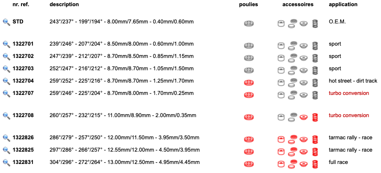Open reference number 1322826
Viewport: 381px width, 173px height.
point(23,138)
